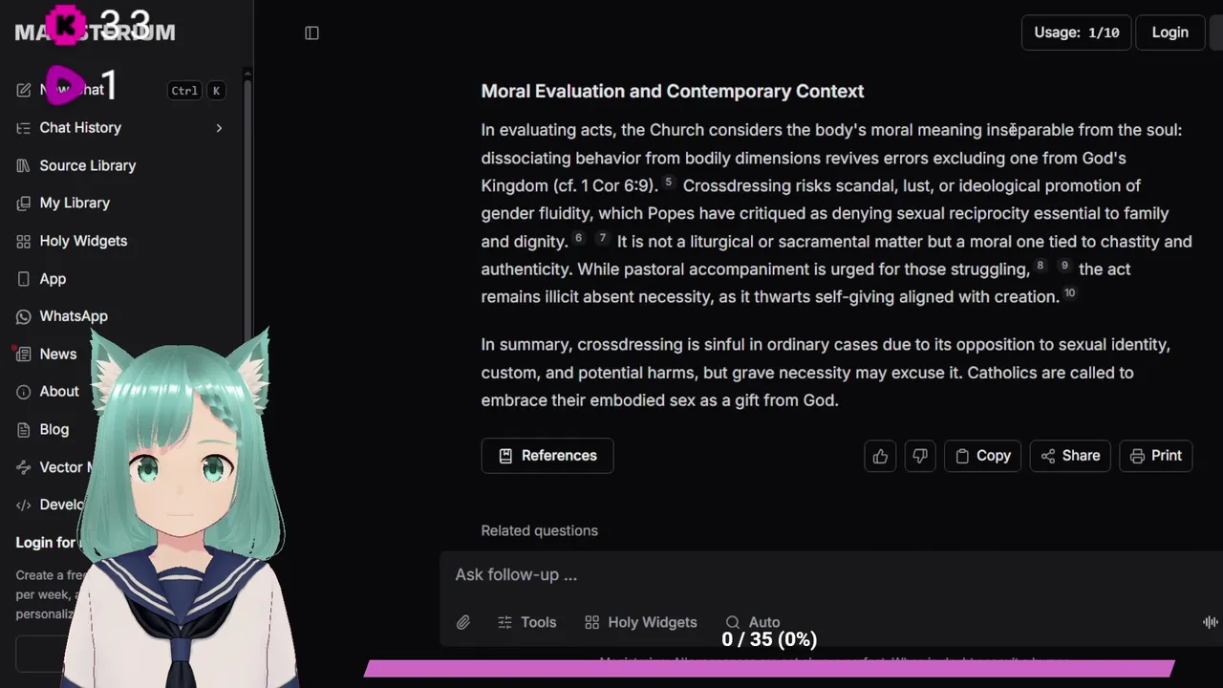Click the voice waveform icon
1223x688 pixels.
tap(1210, 622)
